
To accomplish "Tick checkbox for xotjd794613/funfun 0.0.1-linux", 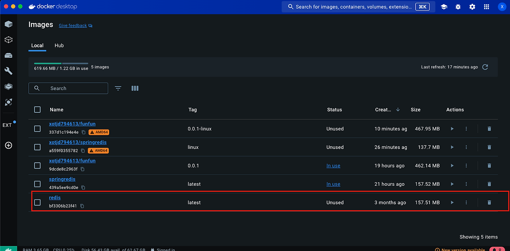I will pyautogui.click(x=37, y=129).
